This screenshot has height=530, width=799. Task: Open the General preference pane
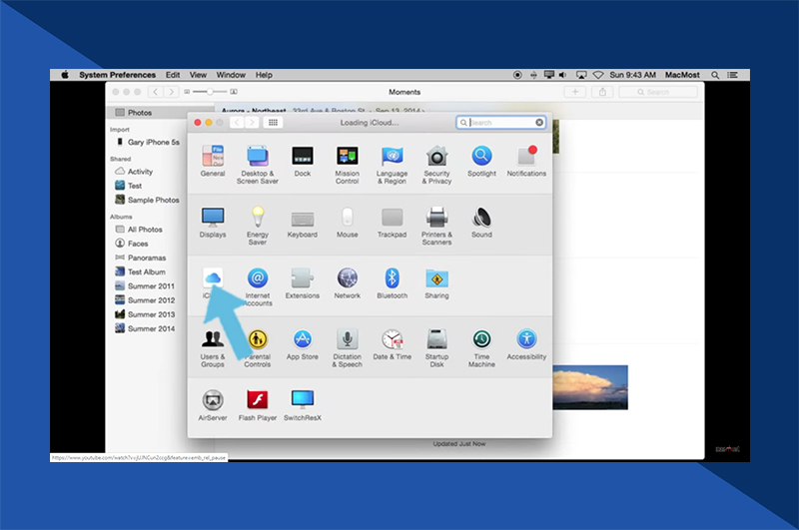coord(213,162)
